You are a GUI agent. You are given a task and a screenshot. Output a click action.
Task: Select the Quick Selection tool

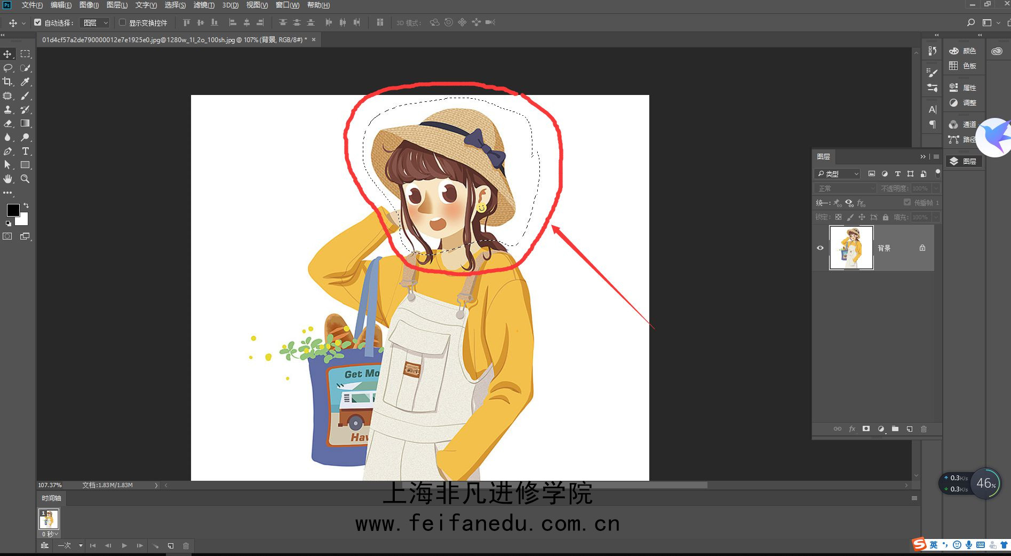[25, 68]
